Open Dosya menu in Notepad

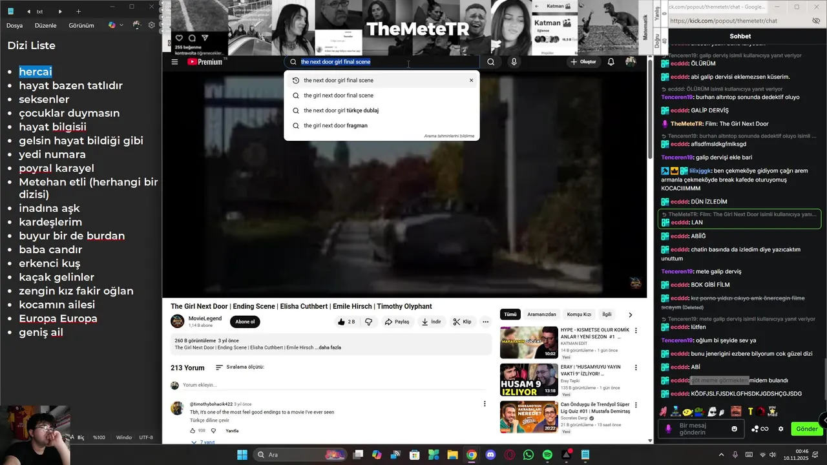pyautogui.click(x=15, y=25)
